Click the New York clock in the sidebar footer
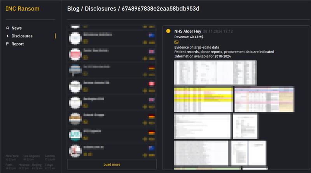This screenshot has height=173, width=311. (x=12, y=158)
